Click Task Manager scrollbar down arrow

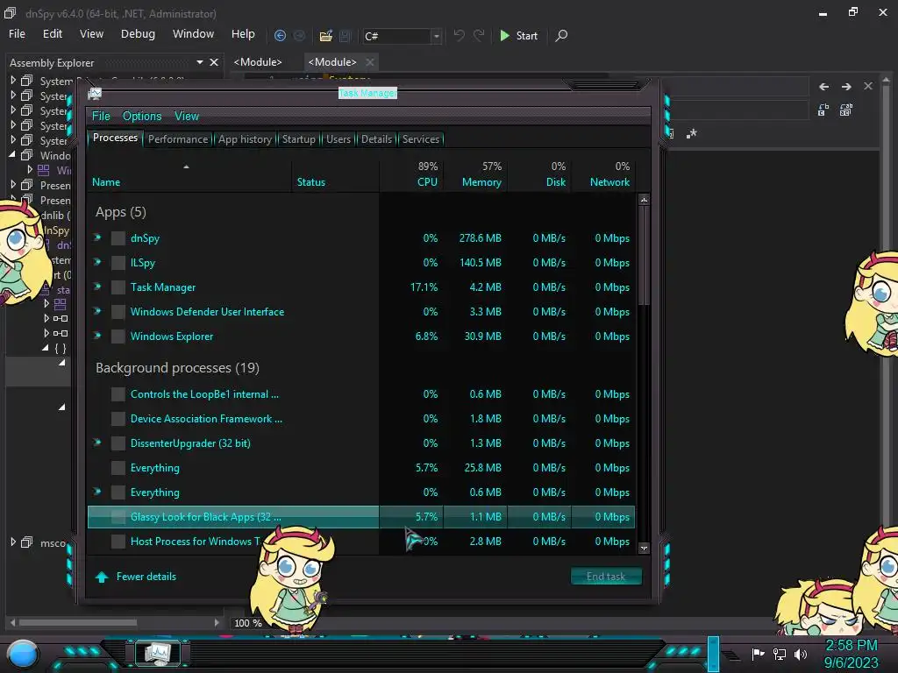point(644,549)
